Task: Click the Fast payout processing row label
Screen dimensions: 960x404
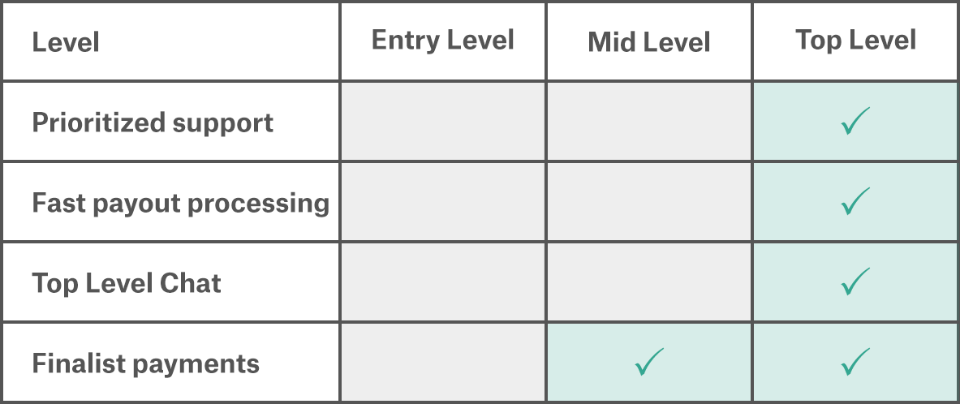Action: [x=180, y=203]
